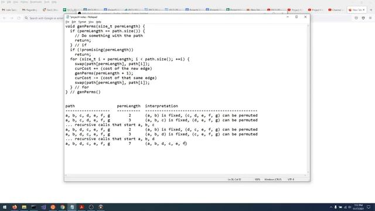Open the Format menu in Notepad

pos(82,22)
